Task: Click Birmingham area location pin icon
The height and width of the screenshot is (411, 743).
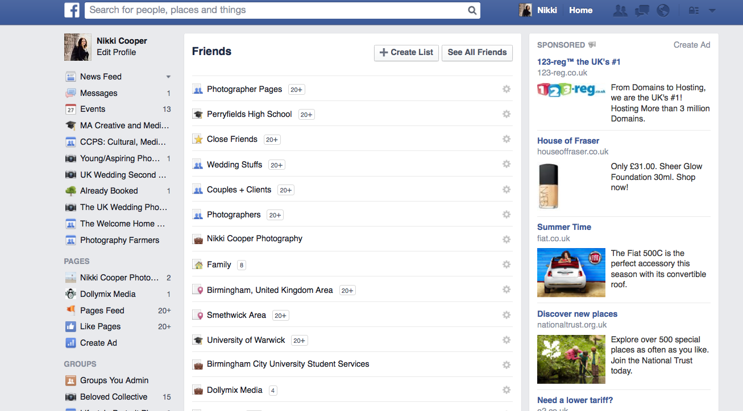Action: (198, 290)
